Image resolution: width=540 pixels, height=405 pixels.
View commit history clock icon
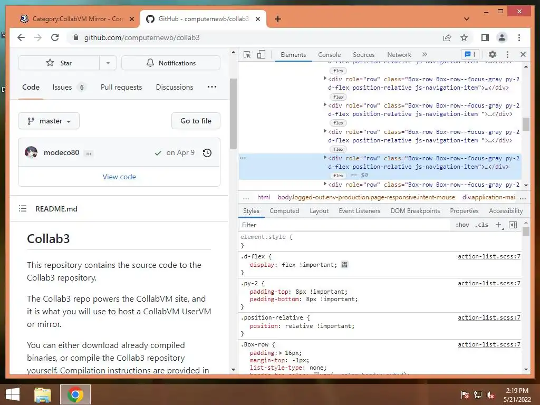pos(207,152)
